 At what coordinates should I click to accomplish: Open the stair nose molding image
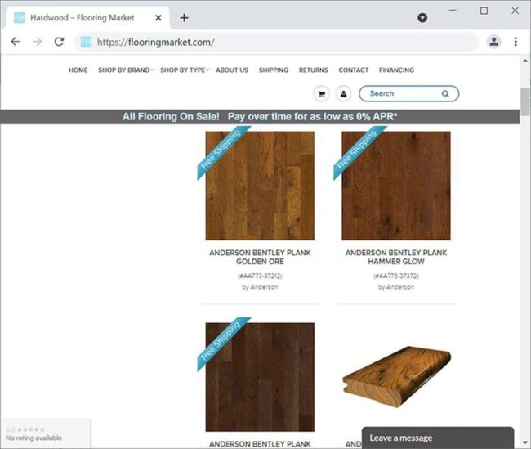(x=396, y=376)
